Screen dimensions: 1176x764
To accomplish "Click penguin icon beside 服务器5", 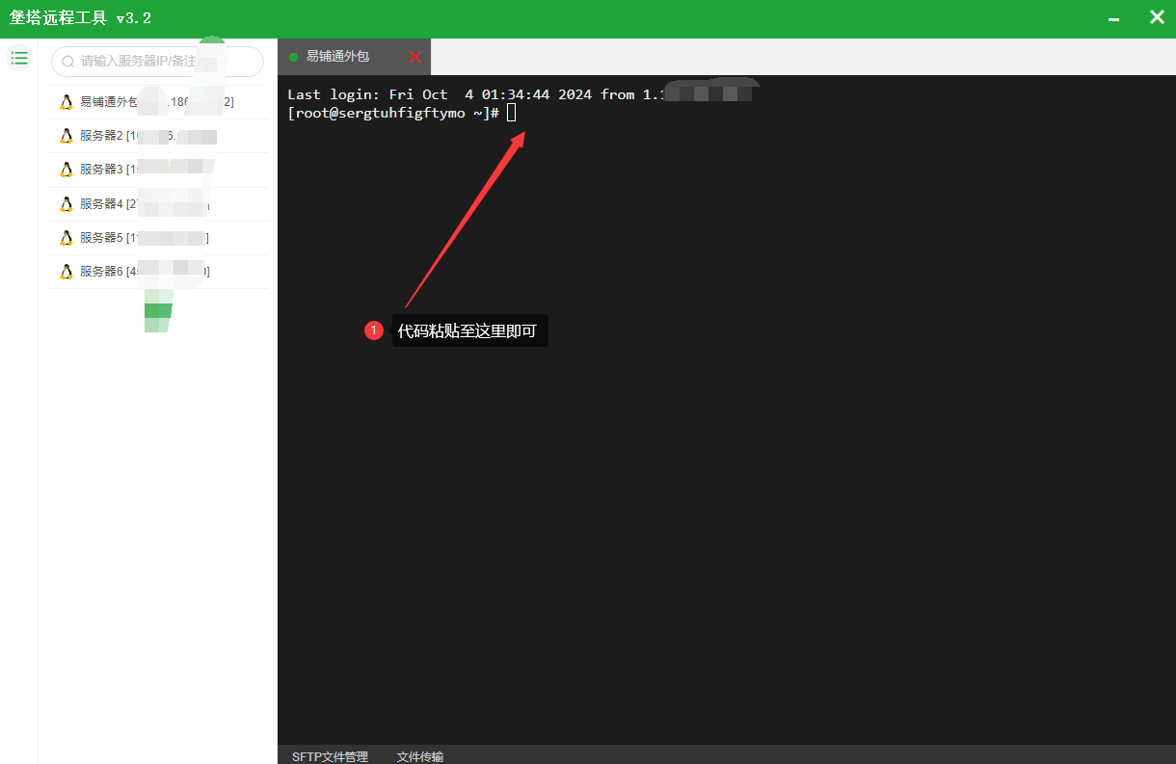I will 67,238.
